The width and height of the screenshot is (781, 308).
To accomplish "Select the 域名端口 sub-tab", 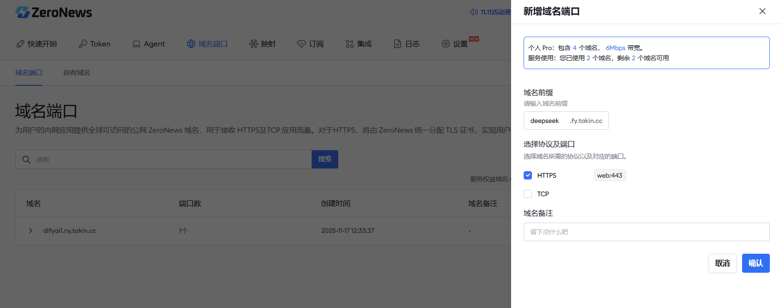I will pyautogui.click(x=29, y=73).
